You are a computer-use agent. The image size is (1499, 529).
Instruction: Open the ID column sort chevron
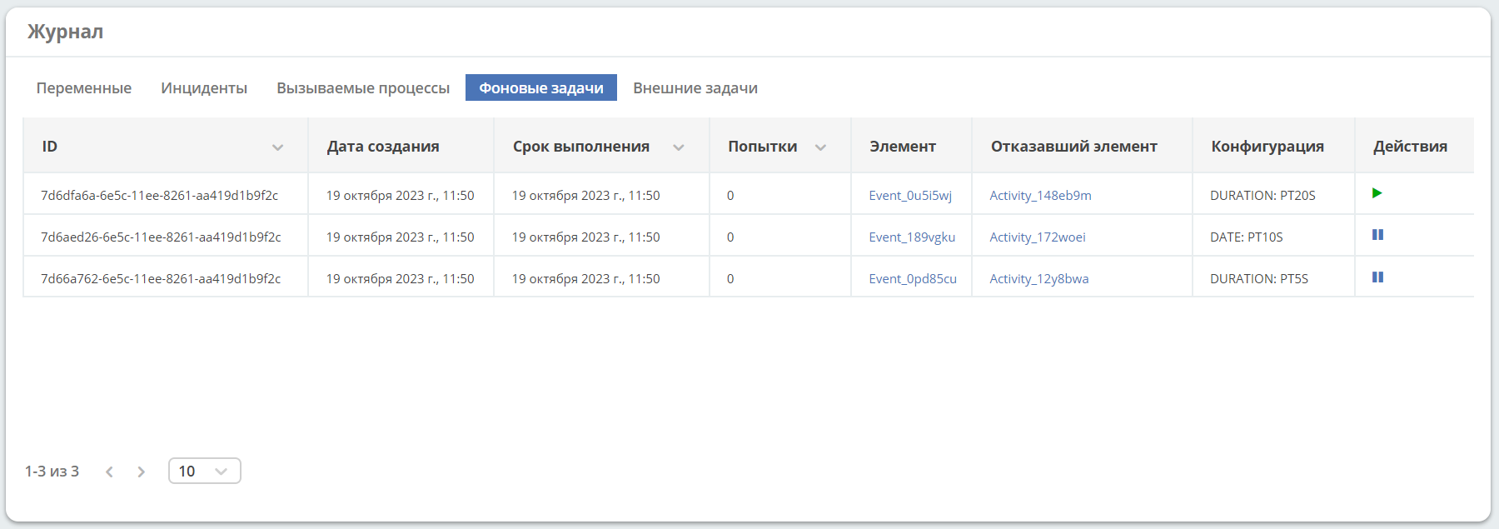point(277,147)
